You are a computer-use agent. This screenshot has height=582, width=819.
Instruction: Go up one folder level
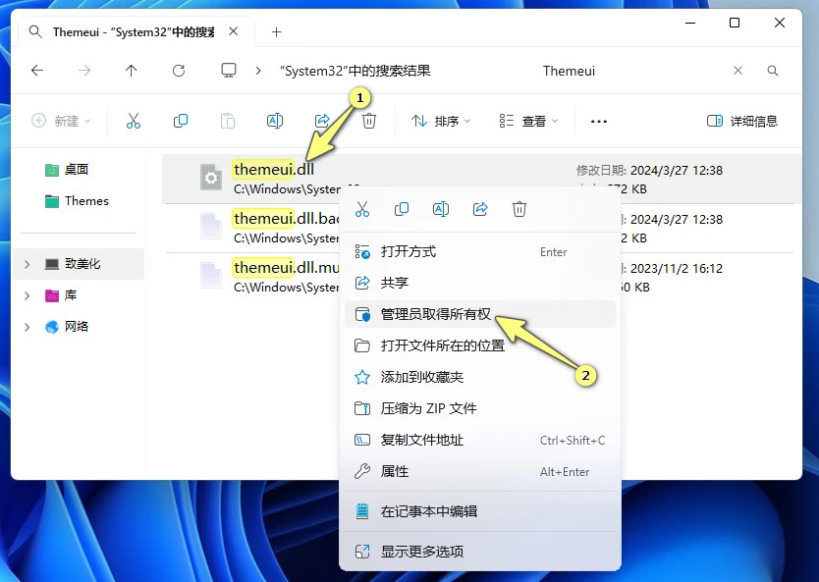click(x=132, y=71)
